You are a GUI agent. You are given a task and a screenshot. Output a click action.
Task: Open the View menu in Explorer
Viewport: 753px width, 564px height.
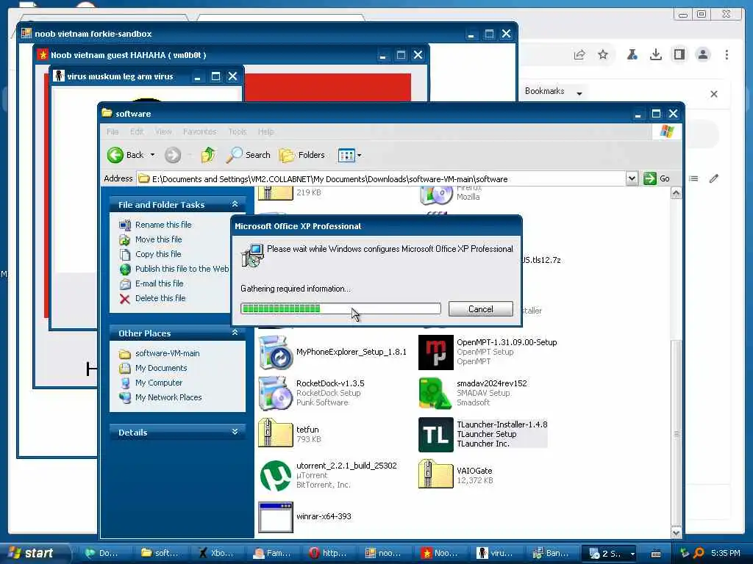click(163, 131)
